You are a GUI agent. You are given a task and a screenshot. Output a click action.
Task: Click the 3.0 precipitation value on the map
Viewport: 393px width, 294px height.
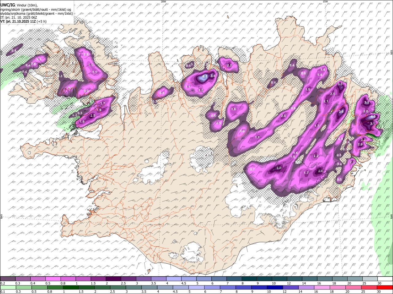click(x=279, y=168)
